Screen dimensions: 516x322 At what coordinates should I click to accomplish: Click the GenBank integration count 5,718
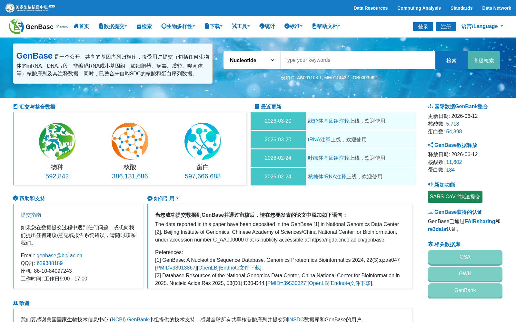click(x=452, y=124)
